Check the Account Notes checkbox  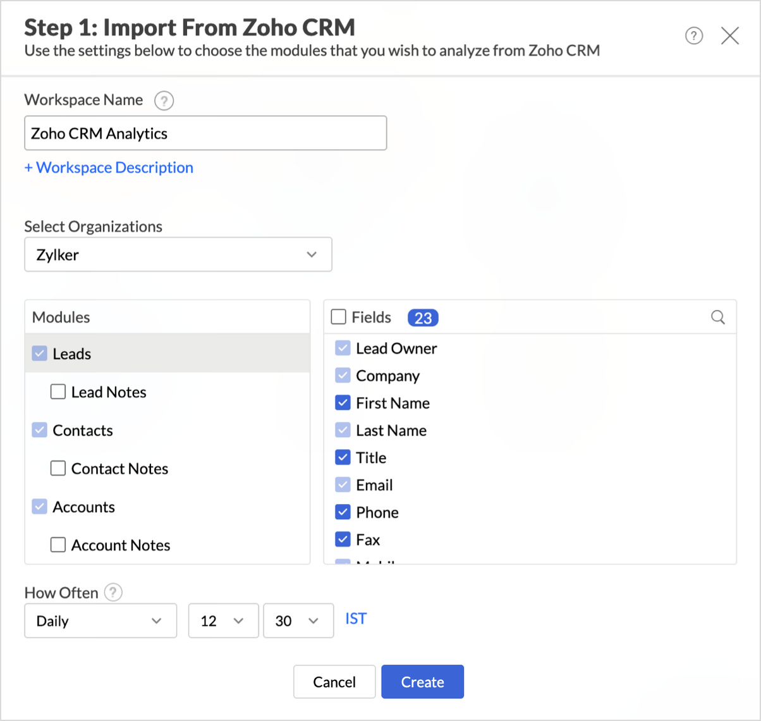(x=58, y=545)
